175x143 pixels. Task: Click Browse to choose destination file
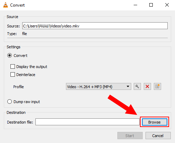click(x=155, y=122)
